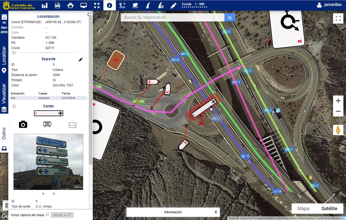Click the brown sign marker on map
Image resolution: width=346 pixels, height=220 pixels.
pyautogui.click(x=116, y=60)
